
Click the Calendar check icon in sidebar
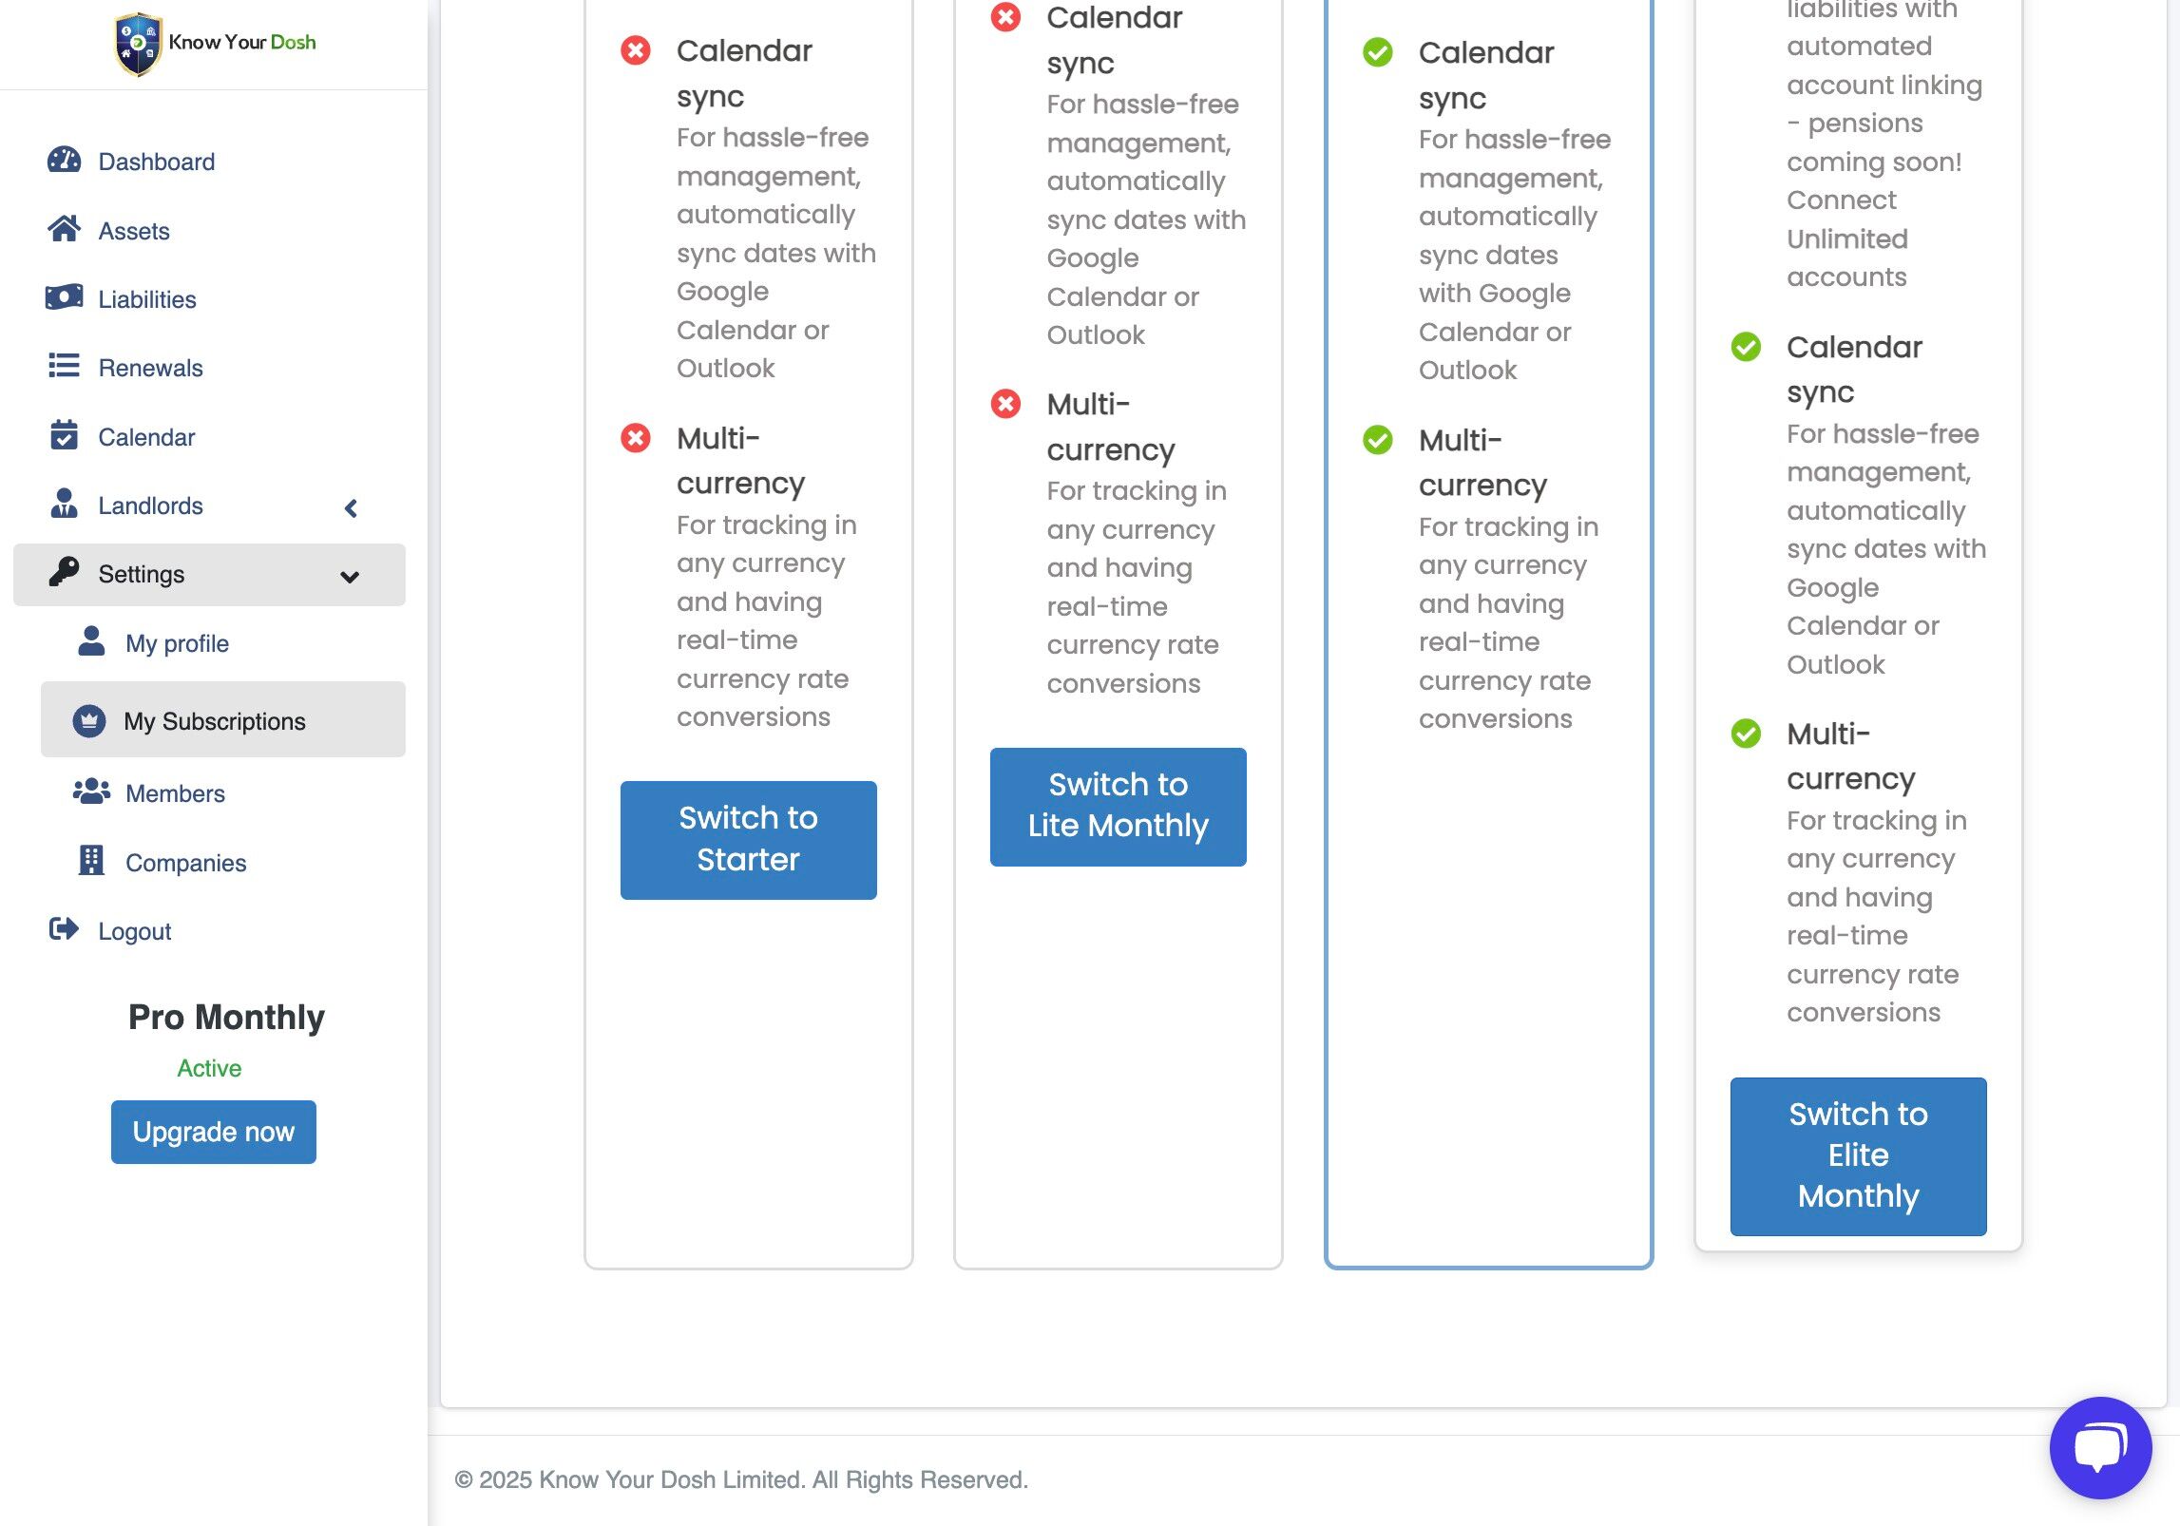[x=64, y=436]
